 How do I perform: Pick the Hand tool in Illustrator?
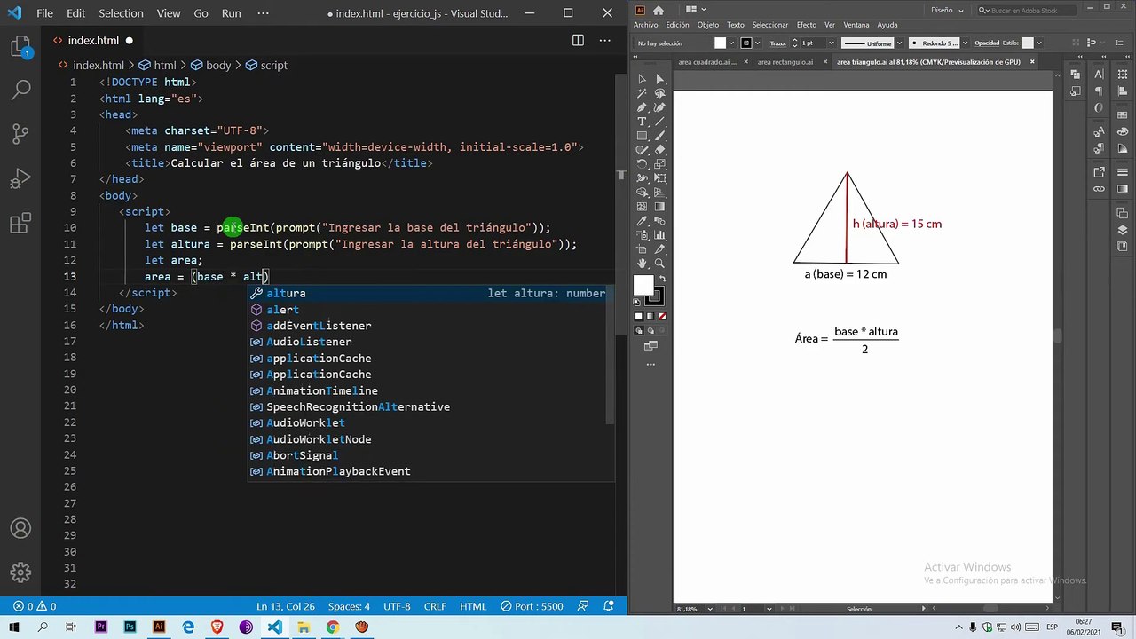pos(642,264)
